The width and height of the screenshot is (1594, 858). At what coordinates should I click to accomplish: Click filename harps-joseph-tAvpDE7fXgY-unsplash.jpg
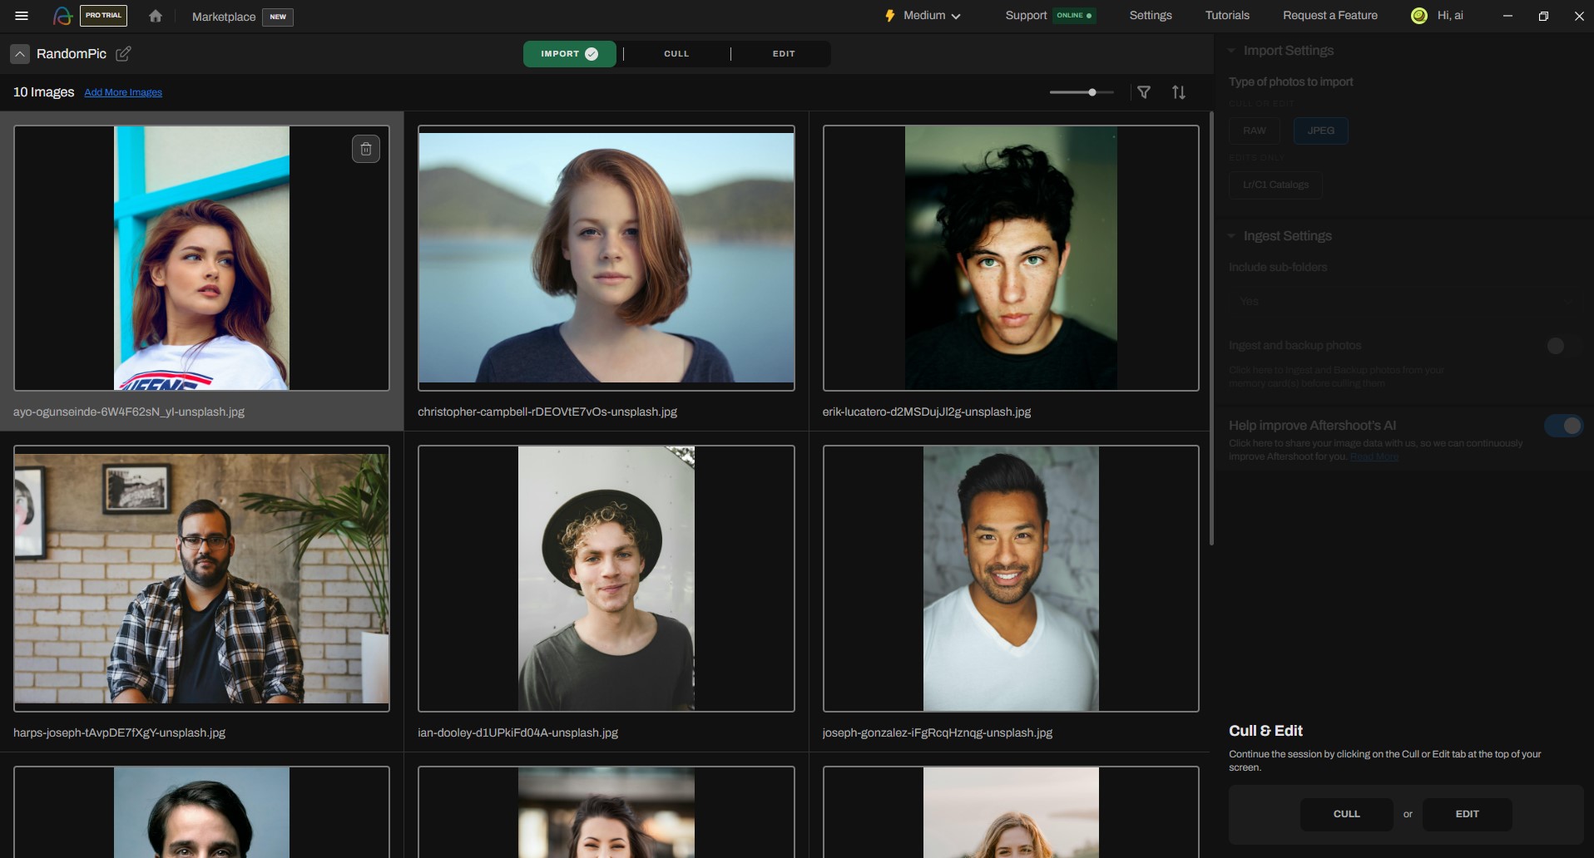119,733
